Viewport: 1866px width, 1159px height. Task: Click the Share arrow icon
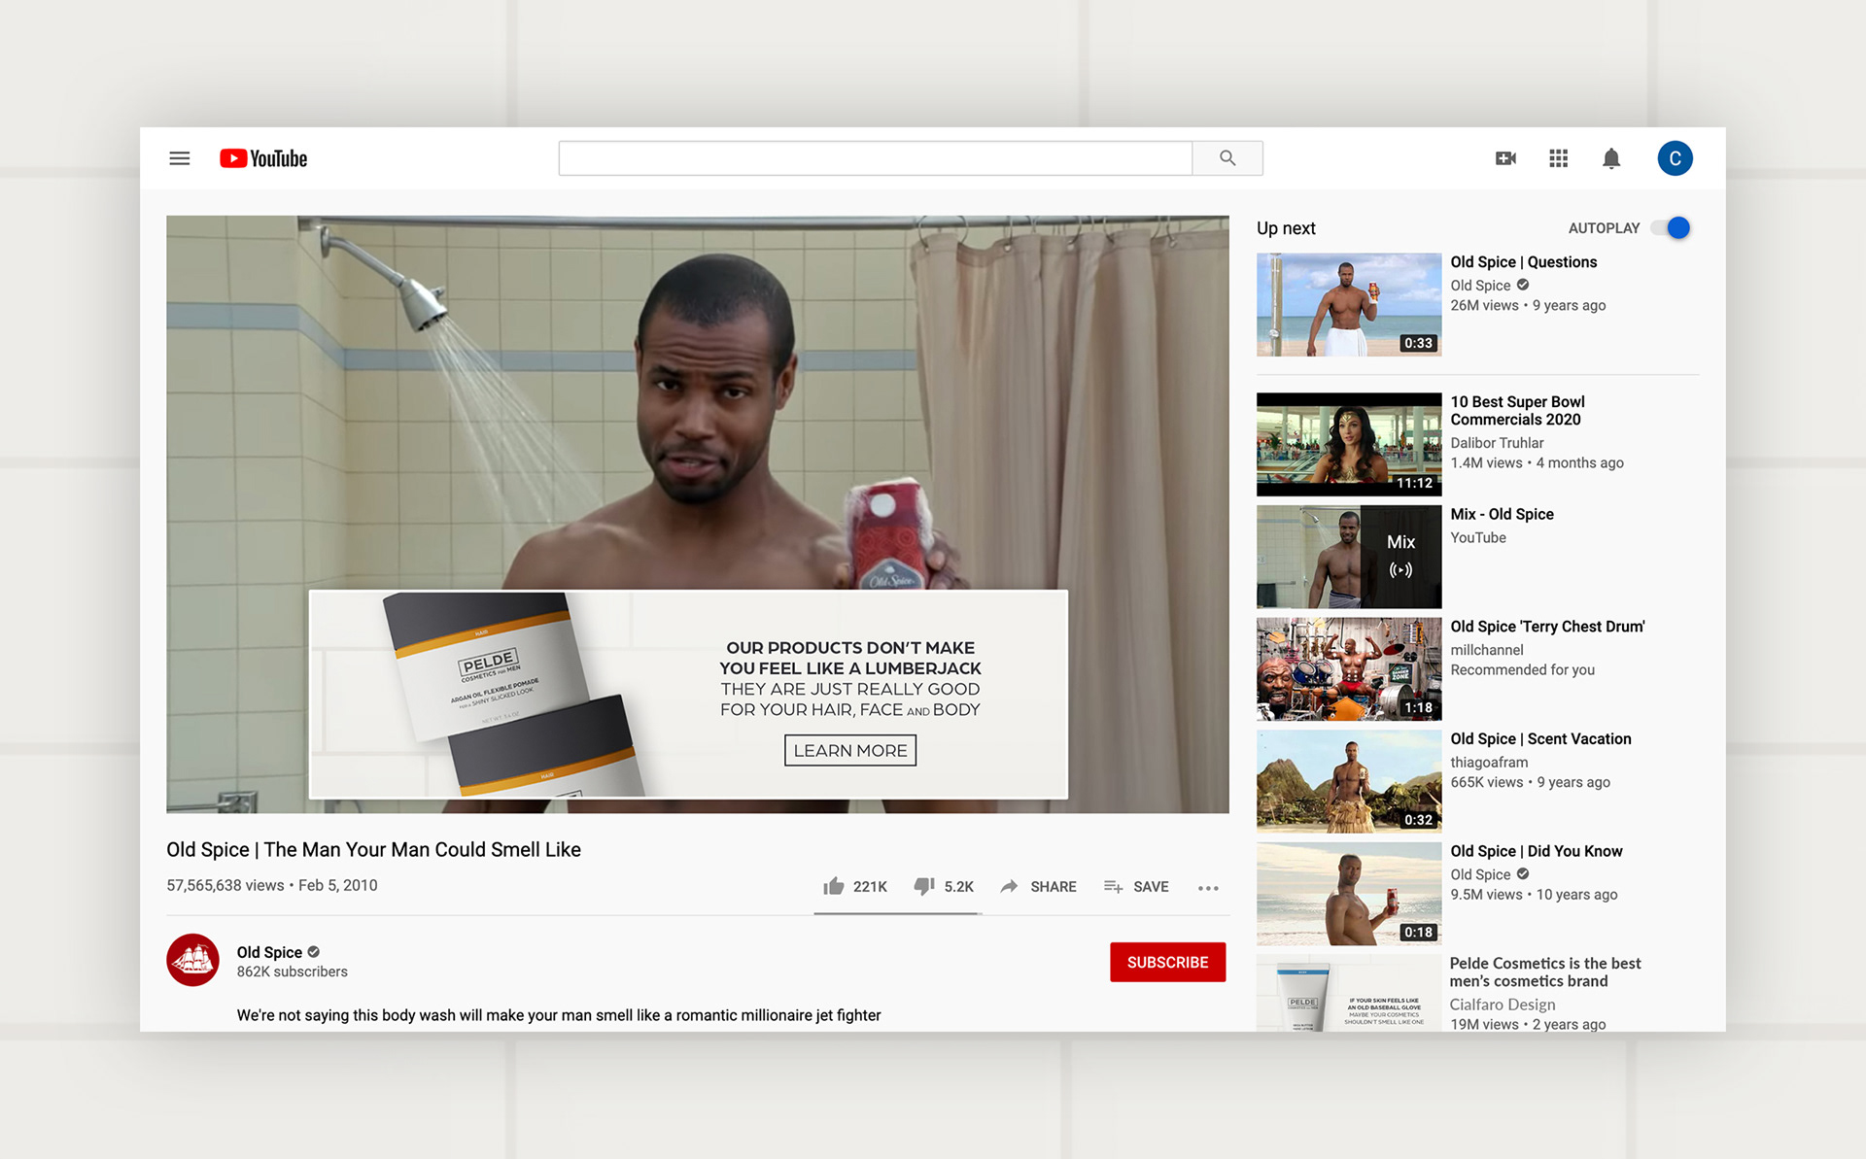(1010, 886)
